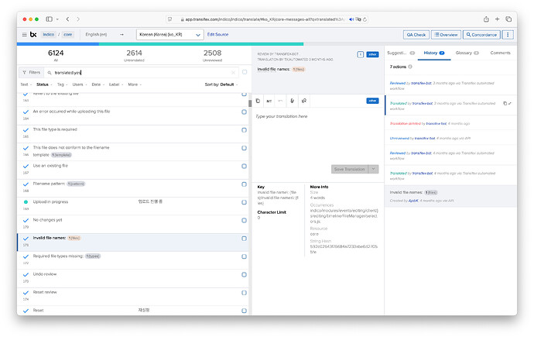The image size is (534, 337).
Task: Expand the Save Translation arrow dropdown
Action: pos(374,169)
